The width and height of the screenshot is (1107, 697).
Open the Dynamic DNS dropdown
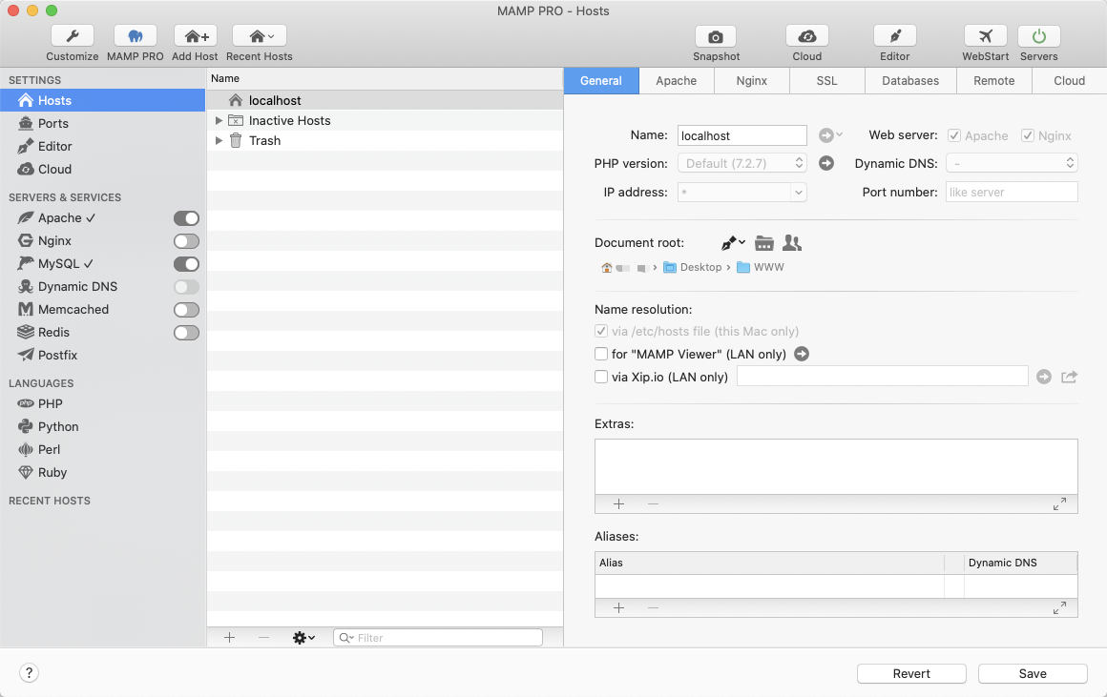(x=1012, y=163)
